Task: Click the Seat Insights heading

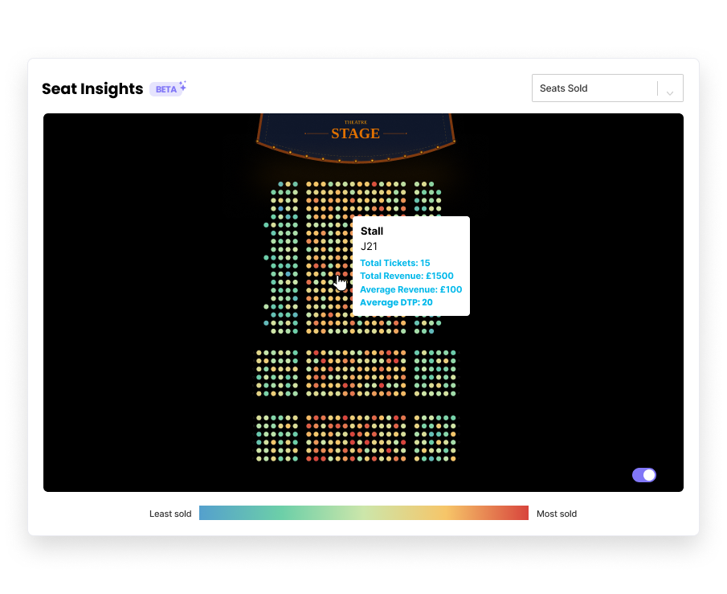Action: [x=92, y=88]
